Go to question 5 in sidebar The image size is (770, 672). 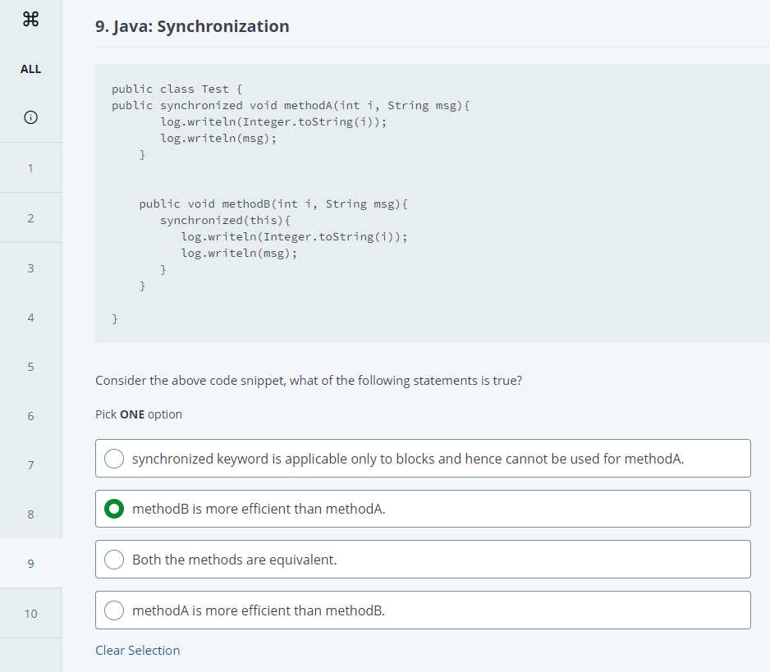pos(30,367)
